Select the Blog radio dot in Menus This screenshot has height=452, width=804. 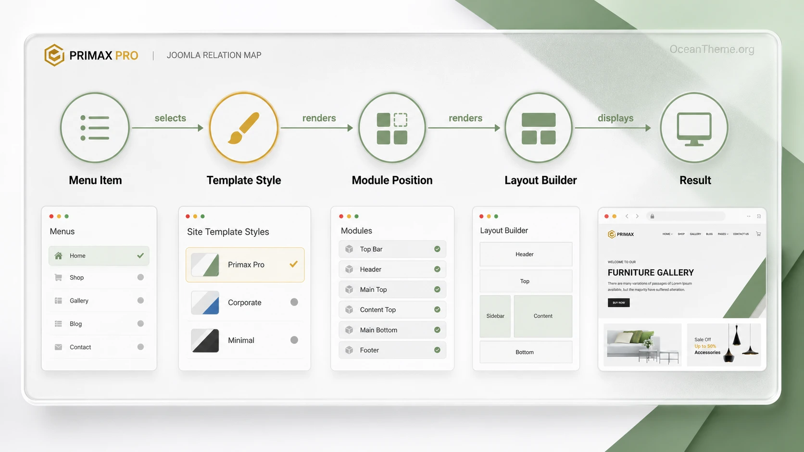[x=140, y=323]
